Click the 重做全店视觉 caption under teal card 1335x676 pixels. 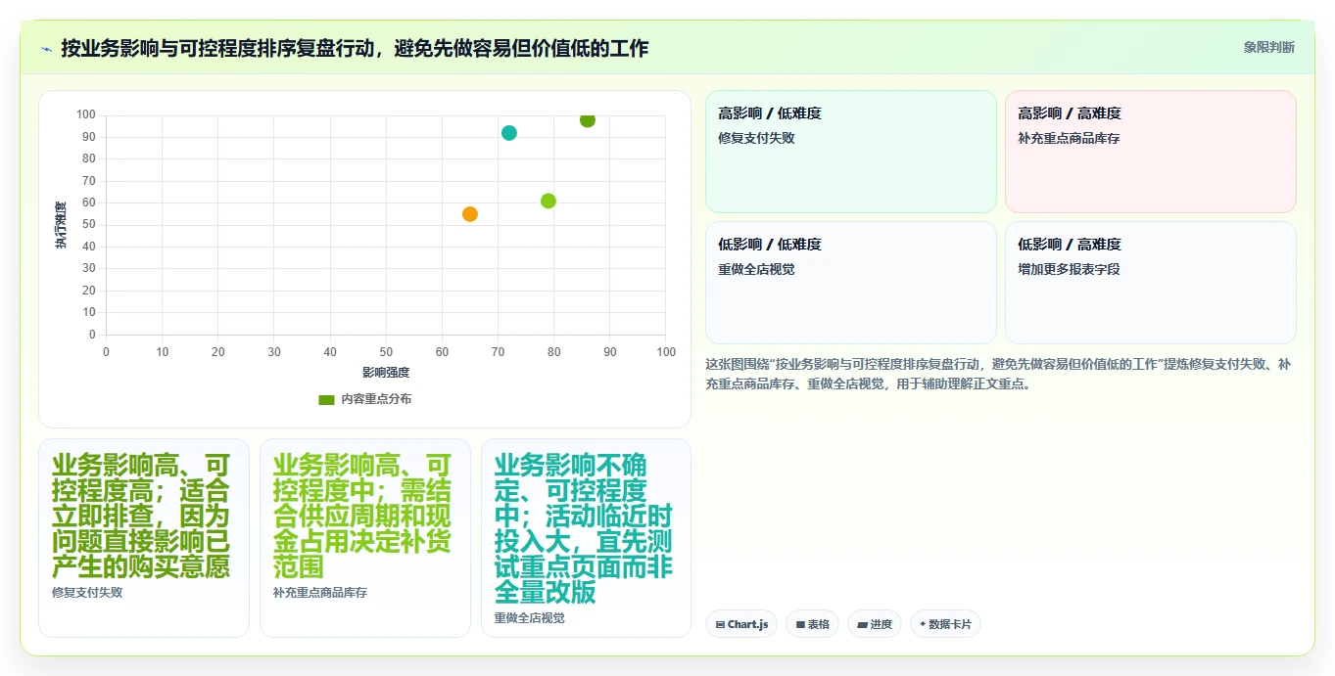[530, 618]
